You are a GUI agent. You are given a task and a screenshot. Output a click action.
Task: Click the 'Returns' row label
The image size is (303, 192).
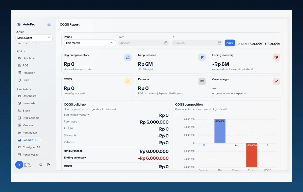pyautogui.click(x=69, y=142)
